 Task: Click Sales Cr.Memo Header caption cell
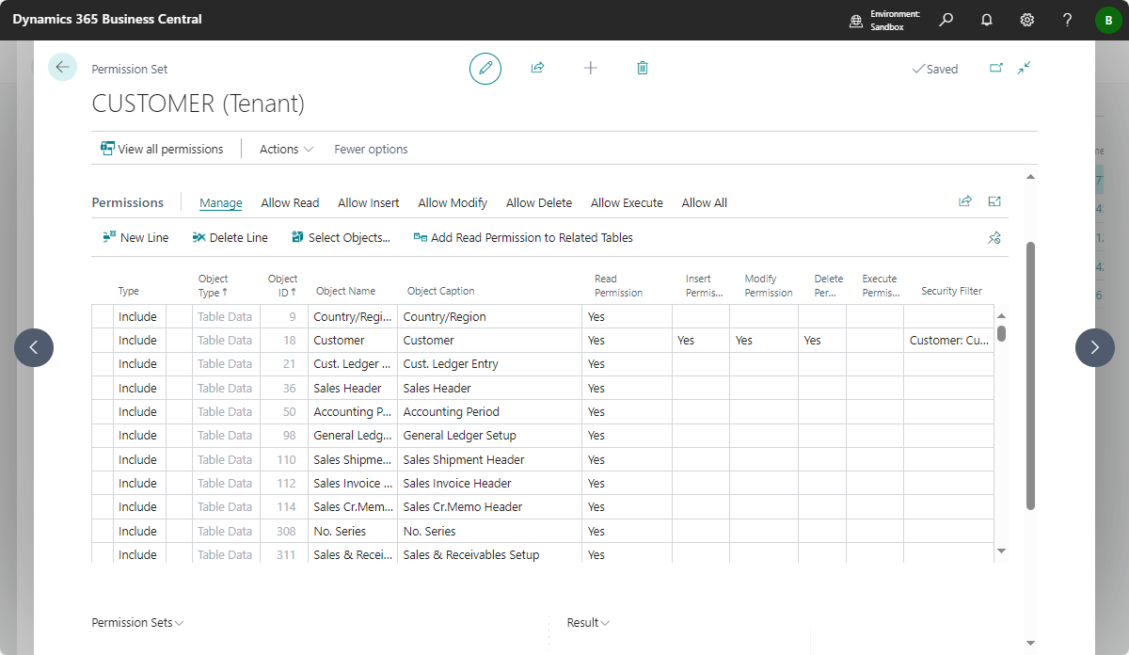489,507
